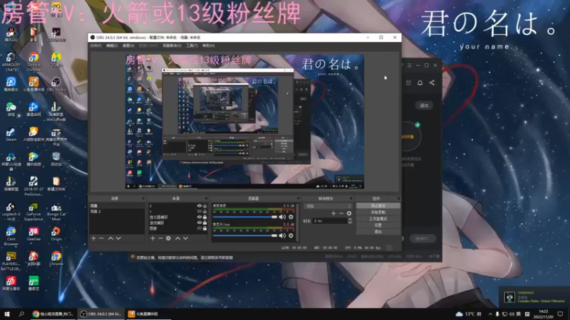
Task: Remove selected source with minus icon
Action: (160, 238)
